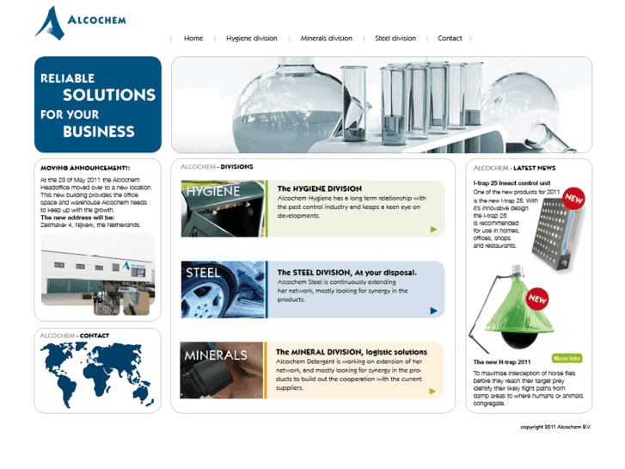Click 'copyright 2011 Alcochem B.V.' footer text
Viewport: 625px width, 469px height.
(555, 427)
